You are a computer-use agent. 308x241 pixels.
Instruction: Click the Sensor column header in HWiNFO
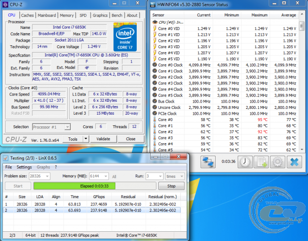[x=167, y=15]
